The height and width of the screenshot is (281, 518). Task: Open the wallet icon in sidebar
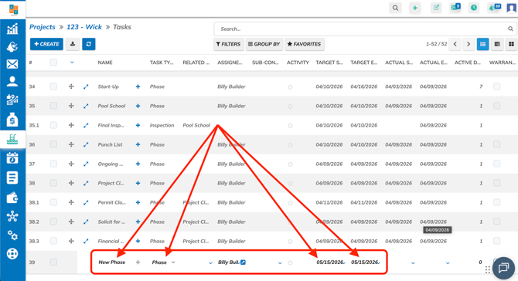[x=12, y=198]
